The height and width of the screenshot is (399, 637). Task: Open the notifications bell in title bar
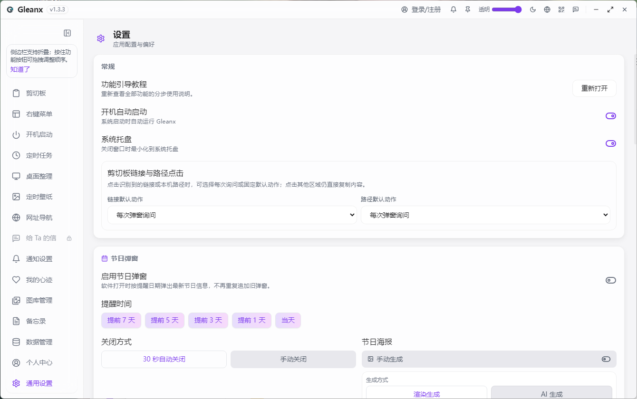click(x=454, y=9)
